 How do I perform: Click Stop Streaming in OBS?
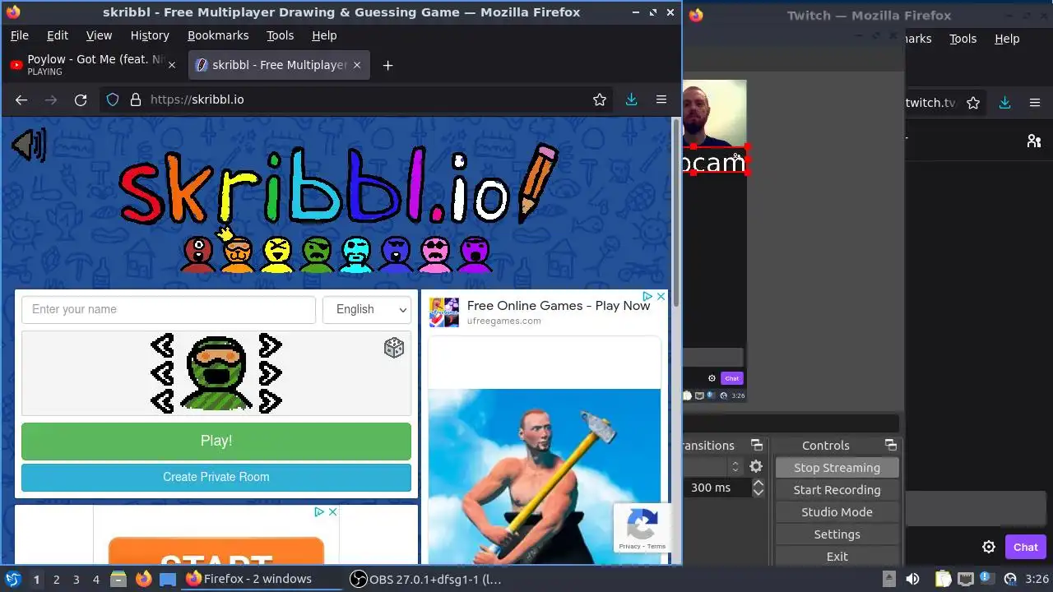837,467
